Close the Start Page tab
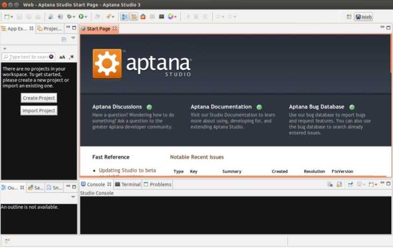The height and width of the screenshot is (248, 393). point(115,28)
